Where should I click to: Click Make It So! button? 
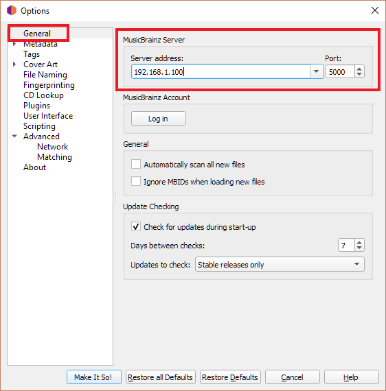[94, 377]
